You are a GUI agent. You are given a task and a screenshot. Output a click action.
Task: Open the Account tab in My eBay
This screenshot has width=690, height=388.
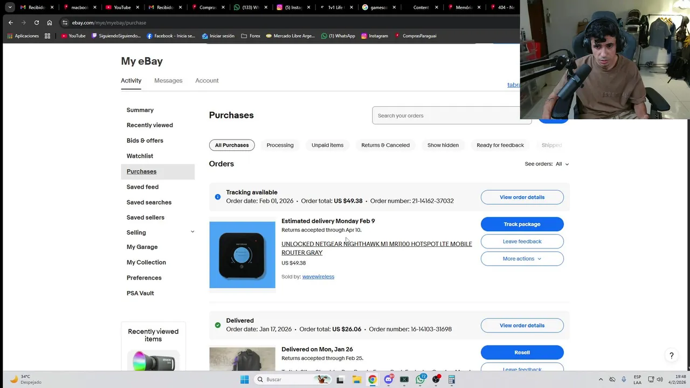click(207, 81)
